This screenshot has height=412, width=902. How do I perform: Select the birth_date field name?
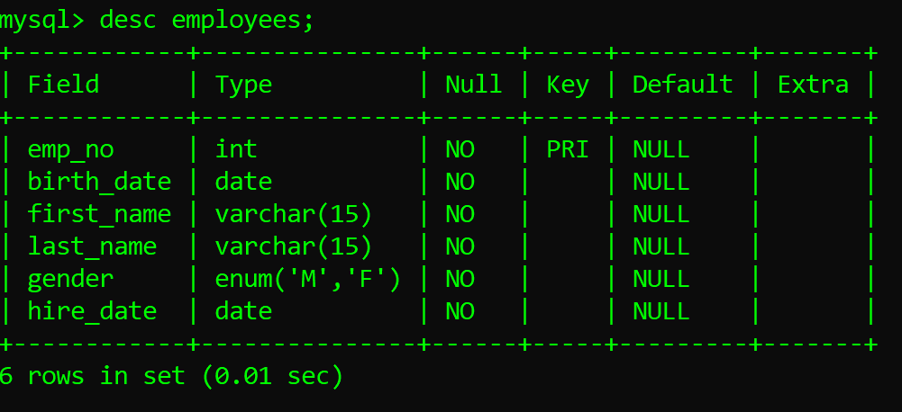[x=99, y=182]
